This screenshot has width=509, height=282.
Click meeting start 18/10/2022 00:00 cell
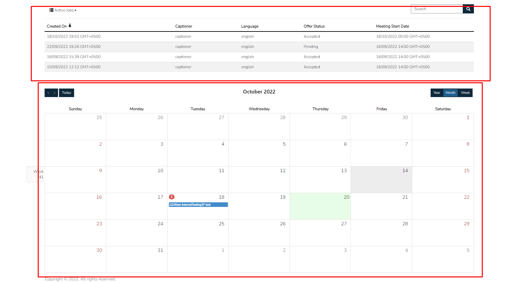pyautogui.click(x=403, y=36)
